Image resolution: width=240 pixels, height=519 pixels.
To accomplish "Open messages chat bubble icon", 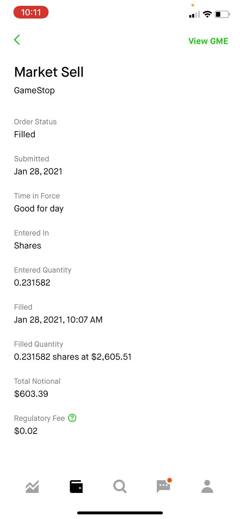I will (x=163, y=486).
